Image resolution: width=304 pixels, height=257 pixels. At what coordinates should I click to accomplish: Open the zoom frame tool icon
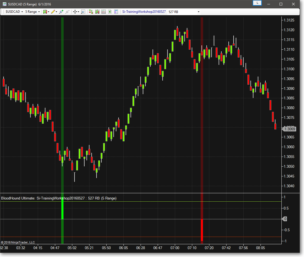[83, 12]
